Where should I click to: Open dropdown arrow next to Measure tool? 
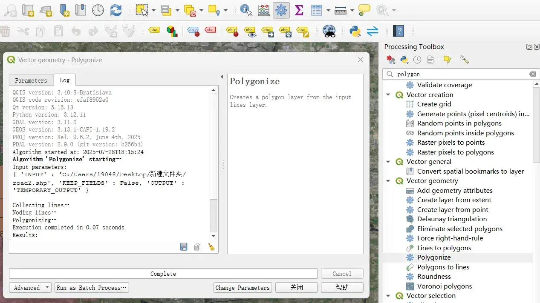tap(352, 11)
